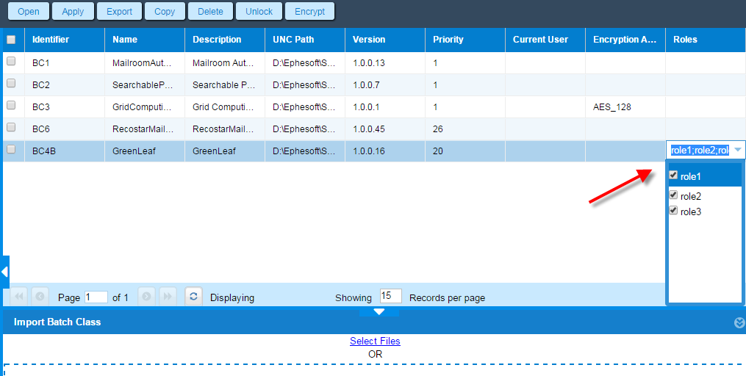Image resolution: width=746 pixels, height=376 pixels.
Task: Click the previous page arrow icon
Action: tap(40, 296)
